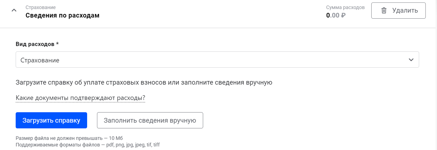Collapse the Сведения по расходам section chevron
Image resolution: width=437 pixels, height=150 pixels.
(x=14, y=10)
